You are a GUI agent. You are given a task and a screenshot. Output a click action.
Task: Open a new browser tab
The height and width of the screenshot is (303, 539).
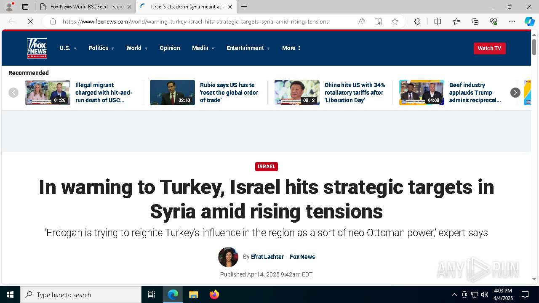tap(244, 7)
